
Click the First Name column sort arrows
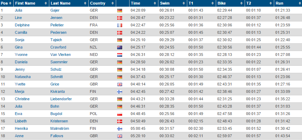tap(46, 3)
